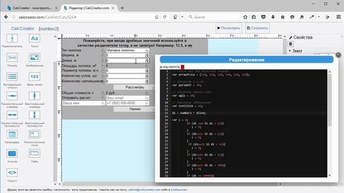
Task: Open the browser hamburger menu
Action: 339,17
